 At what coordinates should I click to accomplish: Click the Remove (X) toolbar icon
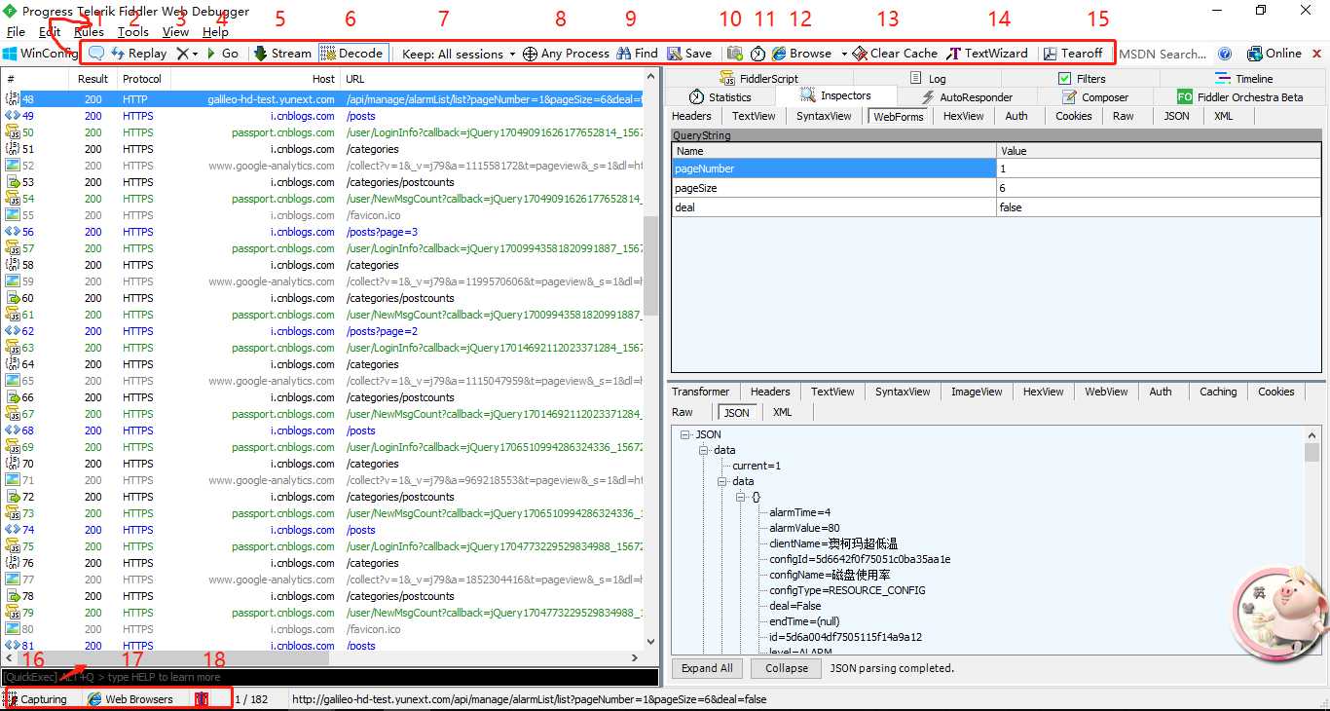(x=181, y=54)
